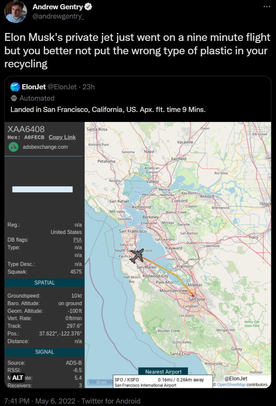276x406 pixels.
Task: Toggle the ALT badge on the image
Action: [18, 377]
